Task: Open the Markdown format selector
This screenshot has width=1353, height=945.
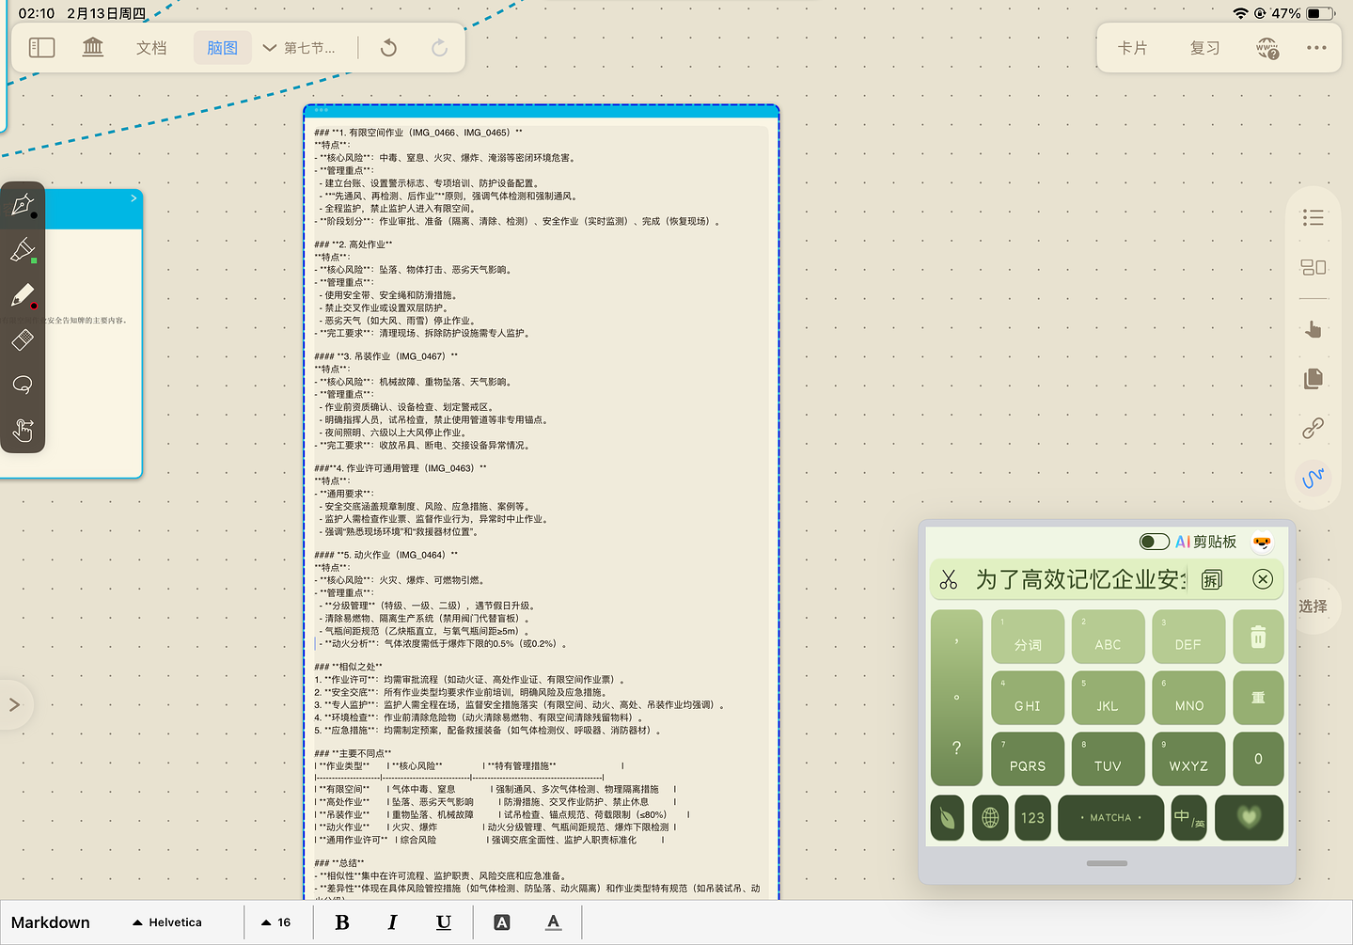Action: [x=51, y=922]
